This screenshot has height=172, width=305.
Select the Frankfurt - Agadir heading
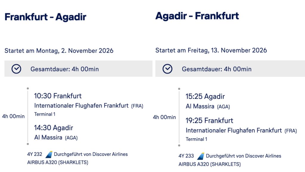(x=46, y=17)
